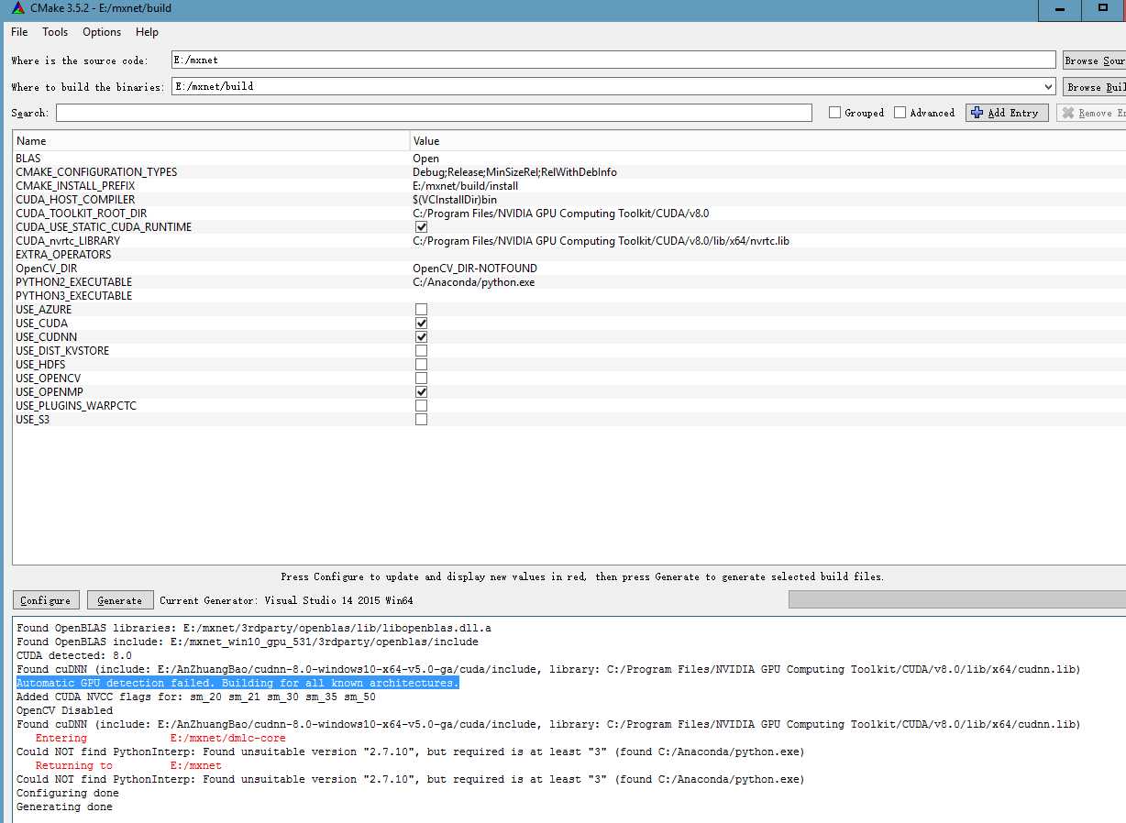Click the Search input field
1126x823 pixels.
click(x=434, y=113)
